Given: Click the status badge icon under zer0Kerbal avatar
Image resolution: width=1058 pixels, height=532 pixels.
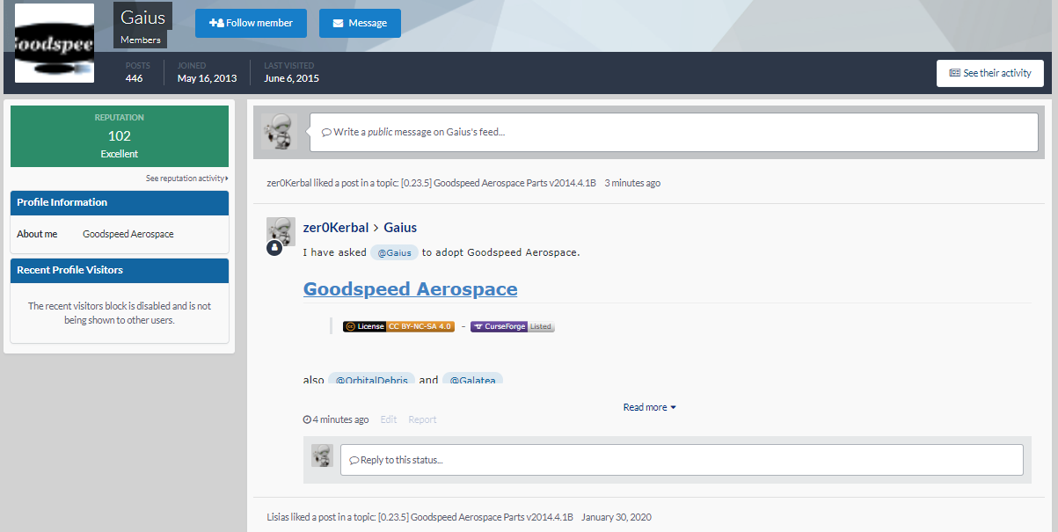Looking at the screenshot, I should tap(274, 249).
